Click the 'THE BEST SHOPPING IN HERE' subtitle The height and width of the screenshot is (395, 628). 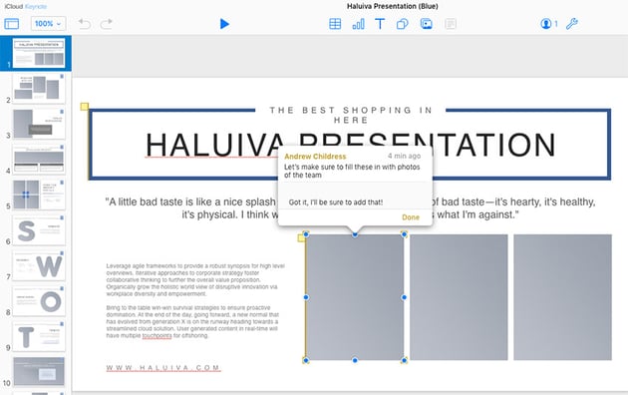(351, 115)
